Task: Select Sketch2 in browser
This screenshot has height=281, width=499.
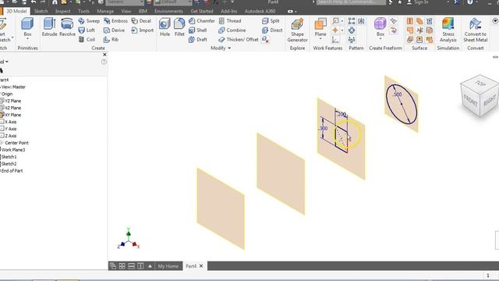Action: click(9, 164)
